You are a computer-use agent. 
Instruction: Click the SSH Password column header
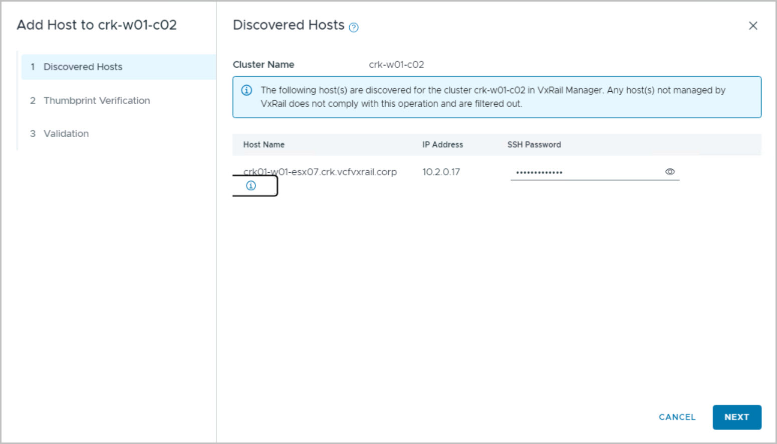[534, 145]
